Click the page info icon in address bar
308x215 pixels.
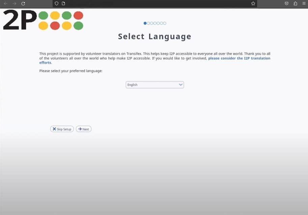coord(63,3)
